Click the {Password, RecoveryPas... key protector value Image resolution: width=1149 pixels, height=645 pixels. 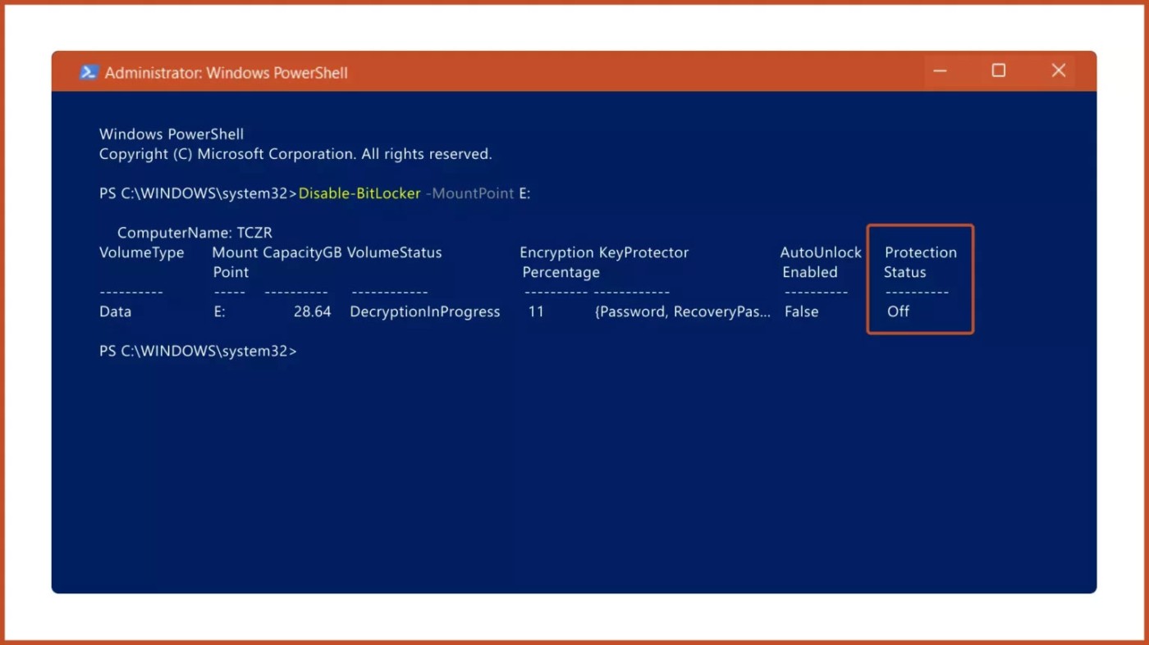682,311
